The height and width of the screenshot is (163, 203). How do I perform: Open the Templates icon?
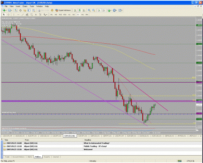pyautogui.click(x=120, y=10)
